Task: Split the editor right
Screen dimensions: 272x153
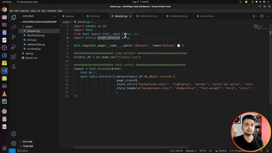Action: 262,16
